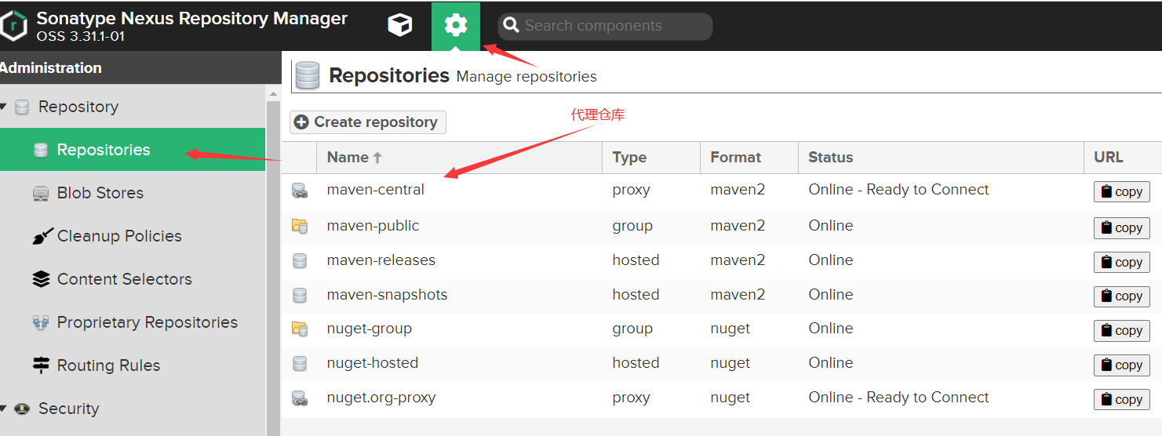Open the nuget-group repository row
The width and height of the screenshot is (1162, 436).
click(721, 329)
